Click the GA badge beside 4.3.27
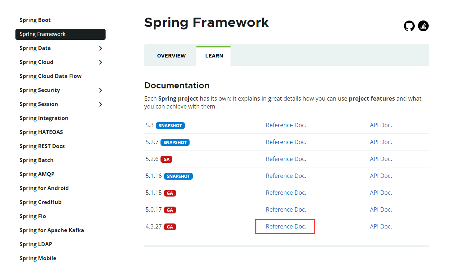This screenshot has width=470, height=263. tap(170, 227)
